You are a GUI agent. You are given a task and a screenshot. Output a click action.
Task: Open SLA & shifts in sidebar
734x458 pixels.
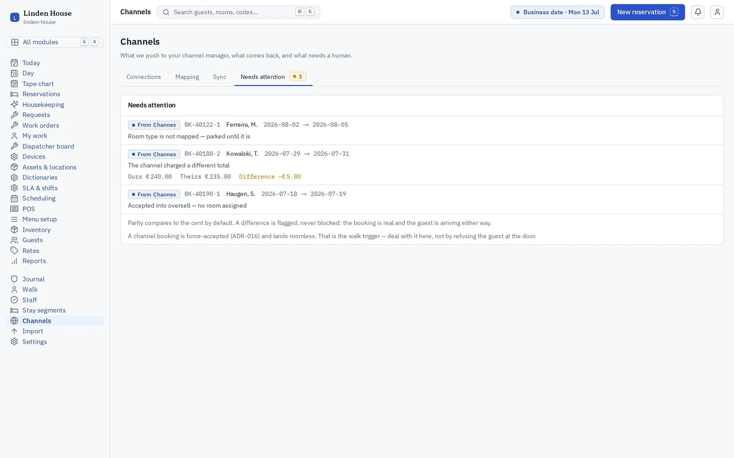point(55,188)
